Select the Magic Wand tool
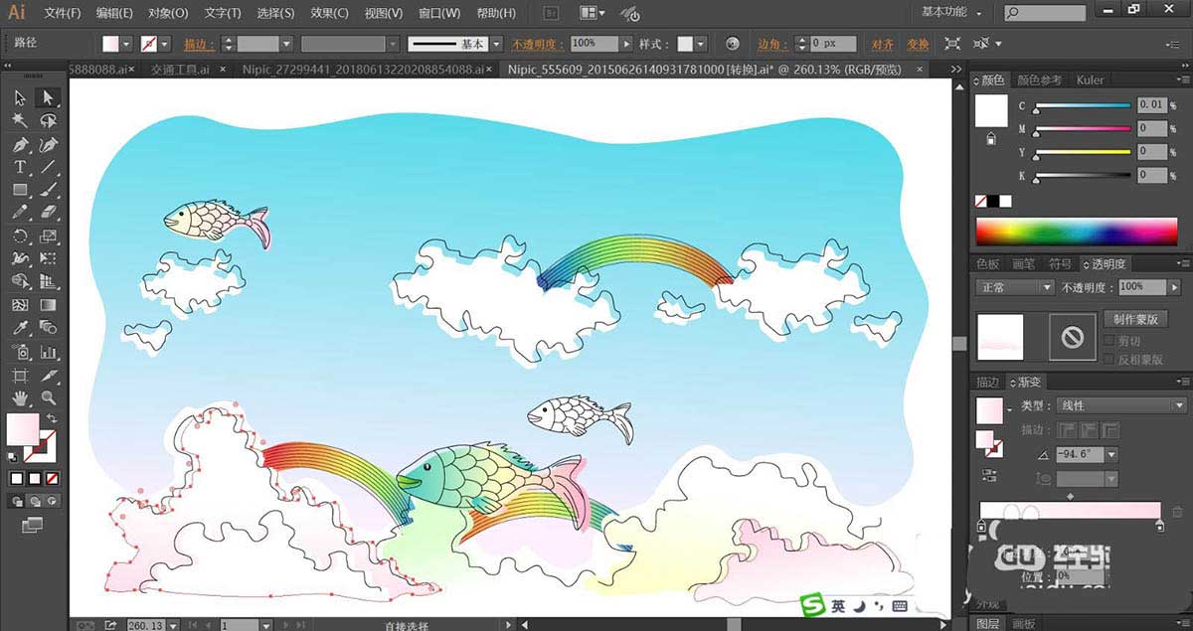The height and width of the screenshot is (631, 1193). pos(20,120)
